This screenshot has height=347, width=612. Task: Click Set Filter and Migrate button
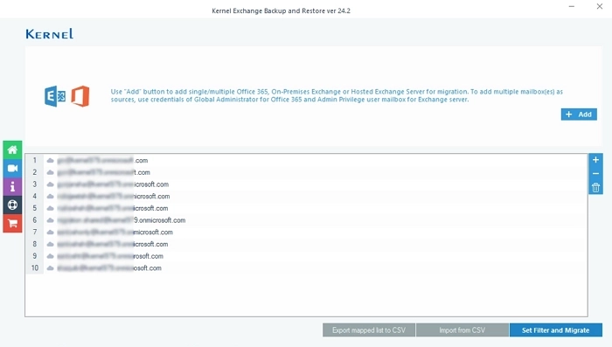tap(556, 330)
